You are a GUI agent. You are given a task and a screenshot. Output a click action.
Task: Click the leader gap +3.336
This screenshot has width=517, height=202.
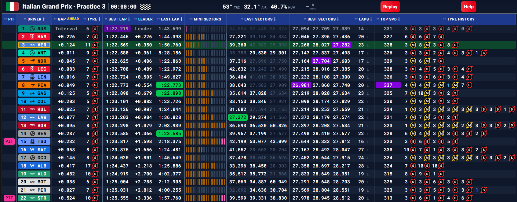(x=144, y=198)
